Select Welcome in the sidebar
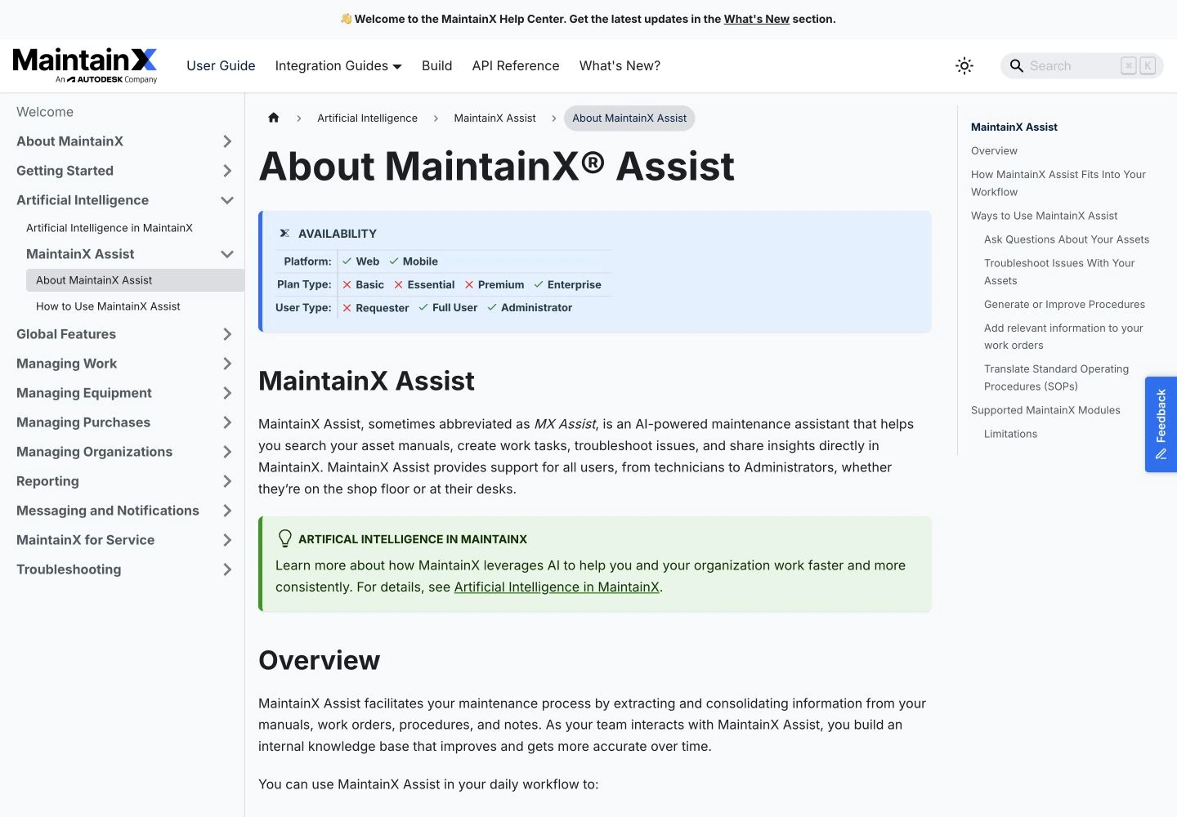Viewport: 1177px width, 817px height. pos(45,112)
